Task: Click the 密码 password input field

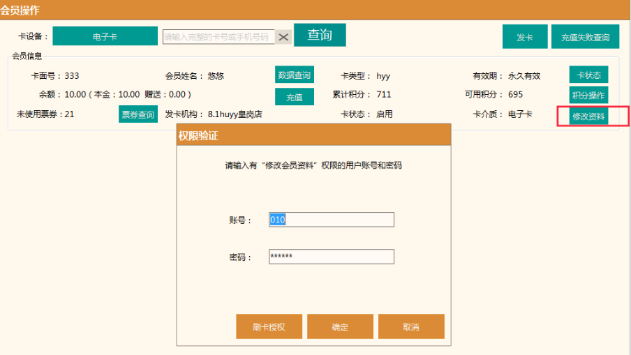Action: coord(331,257)
